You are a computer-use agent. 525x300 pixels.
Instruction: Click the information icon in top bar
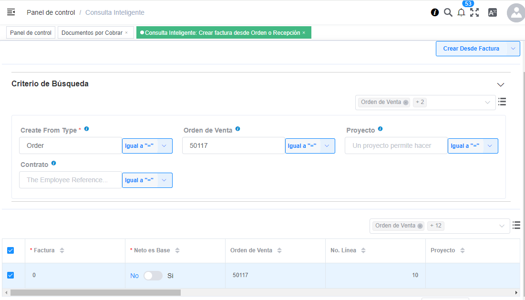tap(435, 12)
